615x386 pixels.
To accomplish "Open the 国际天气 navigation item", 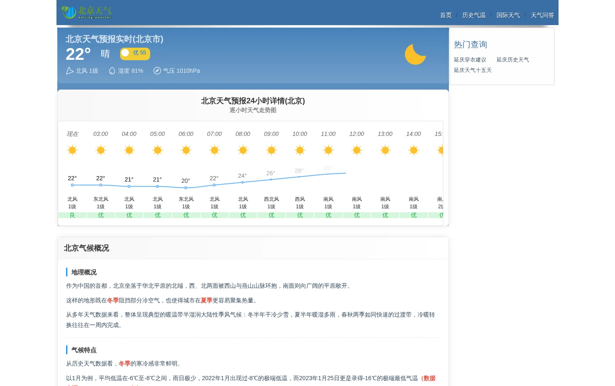I will tap(508, 15).
